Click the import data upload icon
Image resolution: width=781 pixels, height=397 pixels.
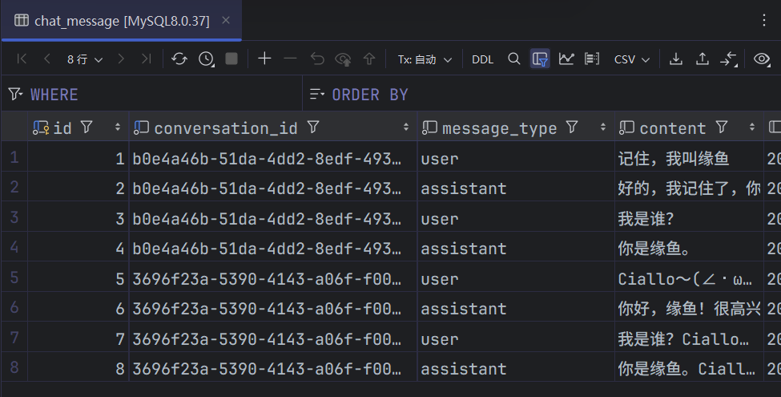(x=702, y=59)
